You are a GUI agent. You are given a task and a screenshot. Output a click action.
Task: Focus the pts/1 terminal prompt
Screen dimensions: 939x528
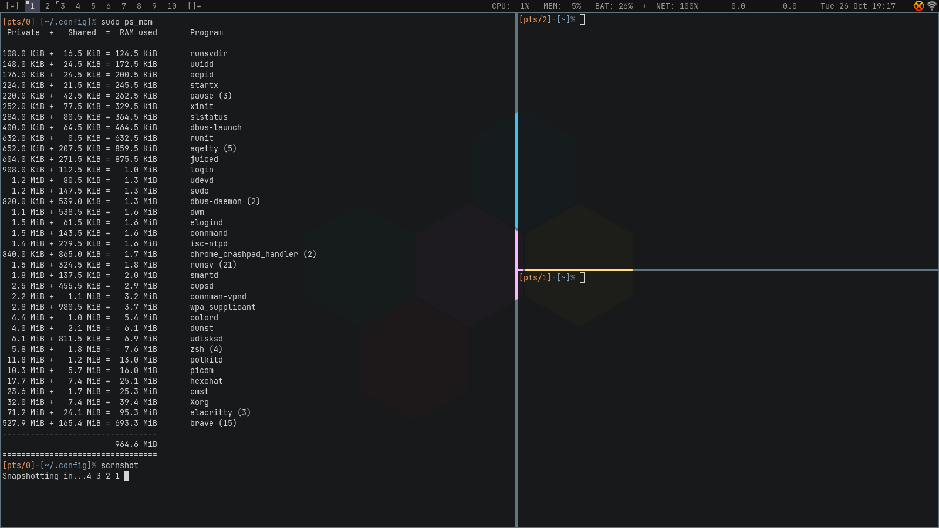552,277
